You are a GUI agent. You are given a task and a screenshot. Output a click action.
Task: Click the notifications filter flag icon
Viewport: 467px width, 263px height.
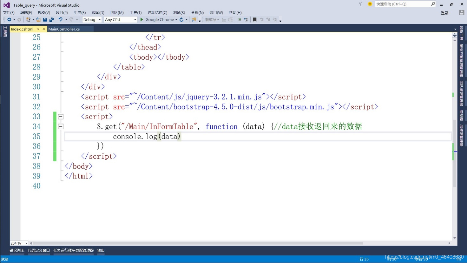click(360, 4)
